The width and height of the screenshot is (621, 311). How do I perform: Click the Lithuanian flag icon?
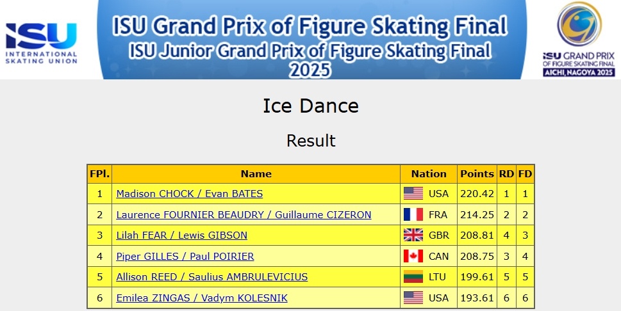pos(413,277)
